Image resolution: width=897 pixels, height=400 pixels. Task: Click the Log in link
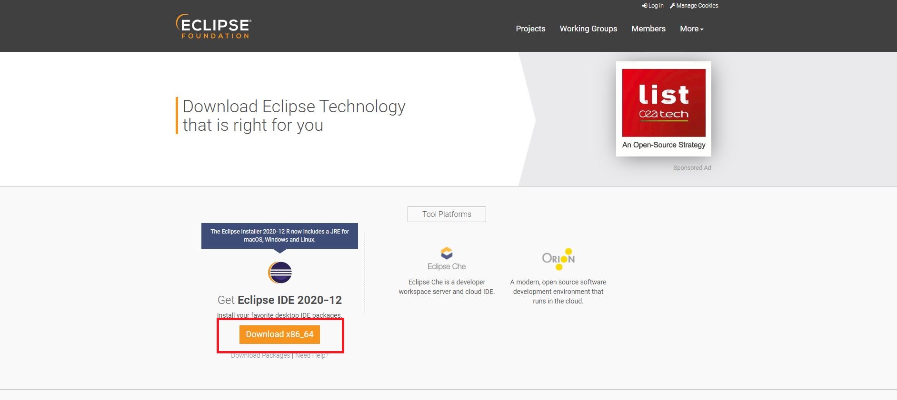pos(653,6)
